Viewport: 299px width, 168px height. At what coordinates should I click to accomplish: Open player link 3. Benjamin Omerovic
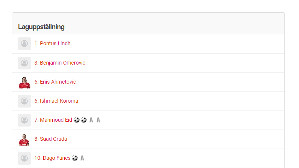click(x=60, y=63)
